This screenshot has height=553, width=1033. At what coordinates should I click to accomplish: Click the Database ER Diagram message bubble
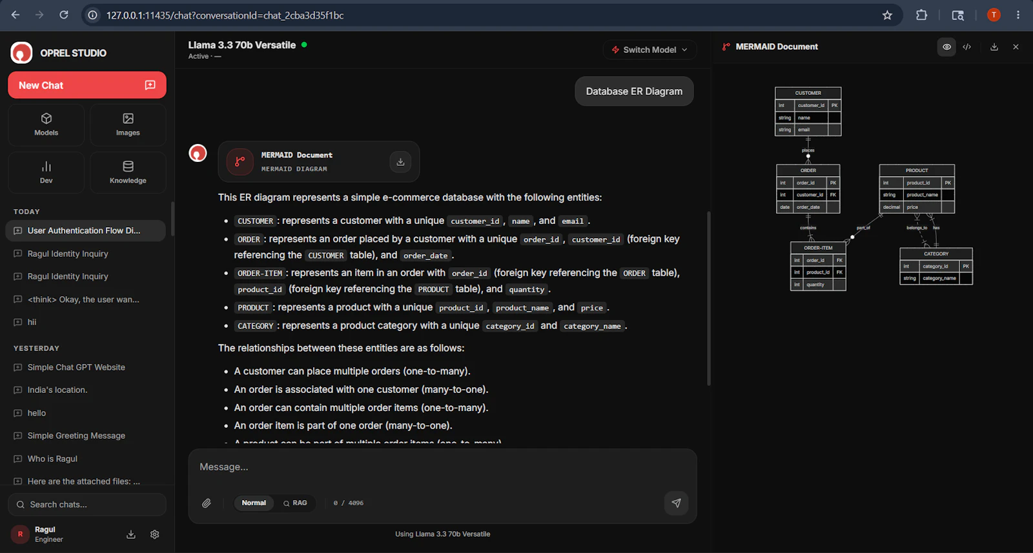tap(634, 91)
